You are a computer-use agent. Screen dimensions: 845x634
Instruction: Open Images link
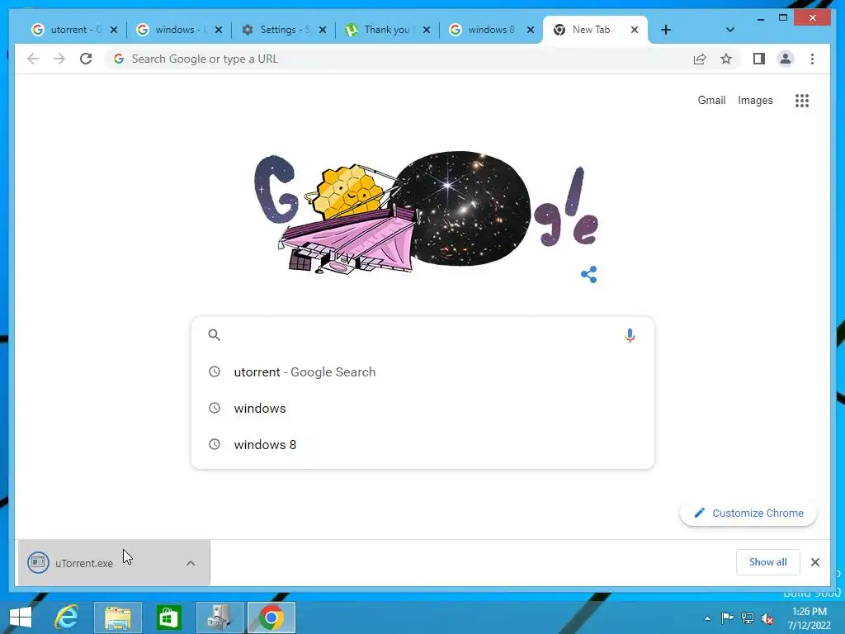coord(755,100)
